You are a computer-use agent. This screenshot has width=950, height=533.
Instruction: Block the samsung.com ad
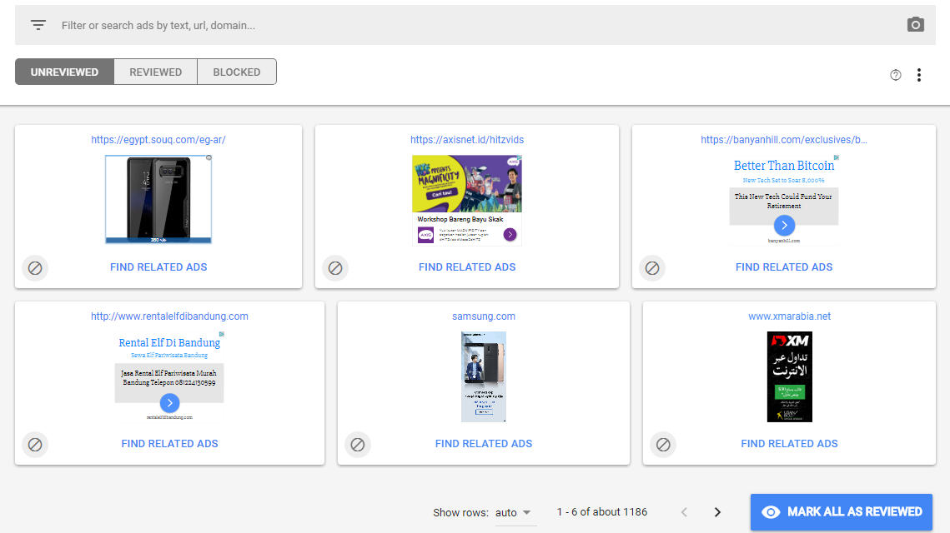(358, 445)
